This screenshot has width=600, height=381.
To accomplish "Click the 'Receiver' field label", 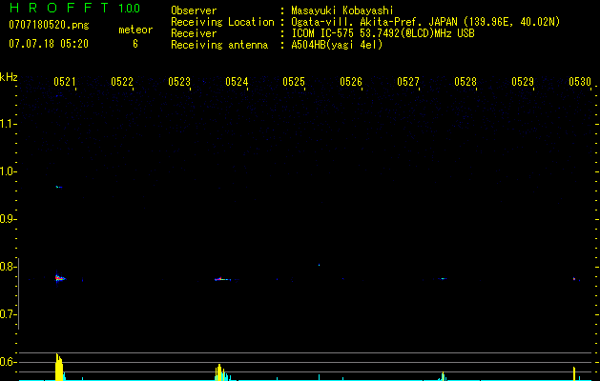I will [194, 33].
